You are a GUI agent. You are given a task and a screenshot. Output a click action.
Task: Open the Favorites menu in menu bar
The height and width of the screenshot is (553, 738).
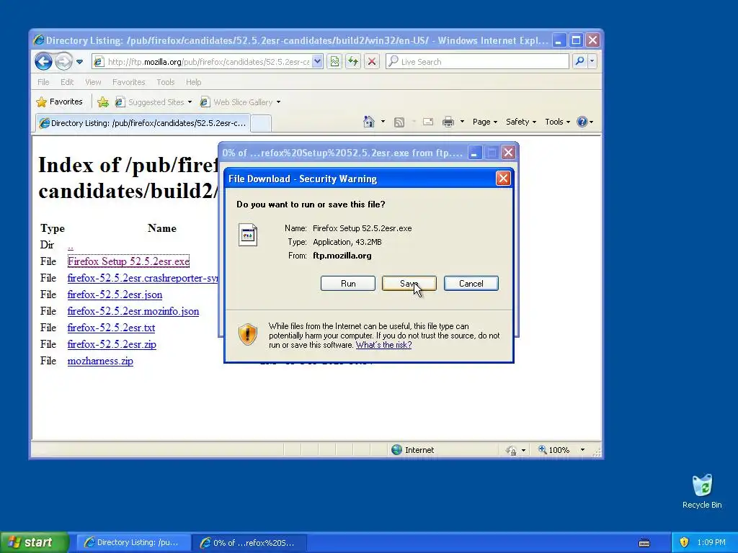(128, 82)
